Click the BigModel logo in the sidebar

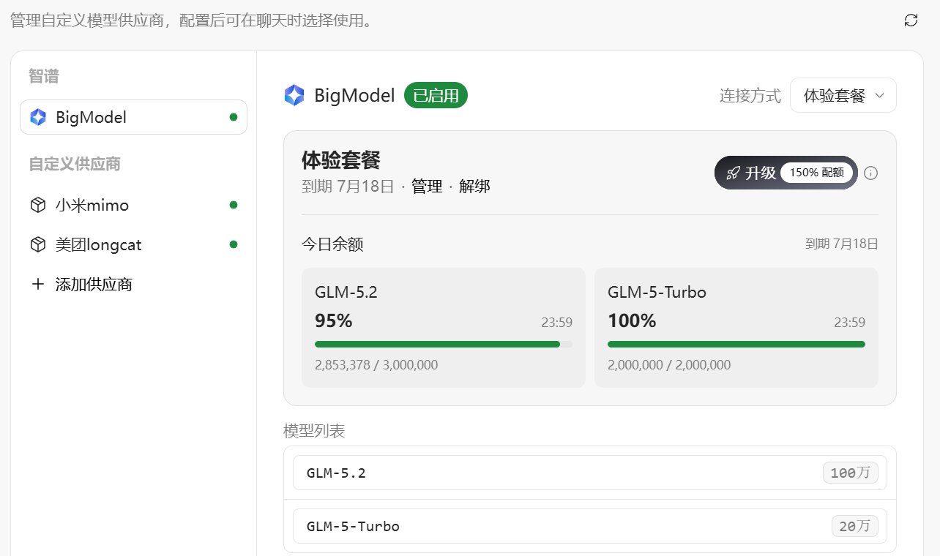tap(38, 117)
